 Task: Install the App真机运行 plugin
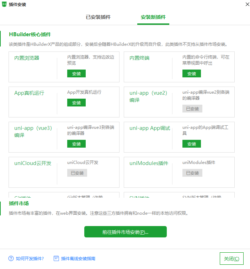[x=76, y=103]
